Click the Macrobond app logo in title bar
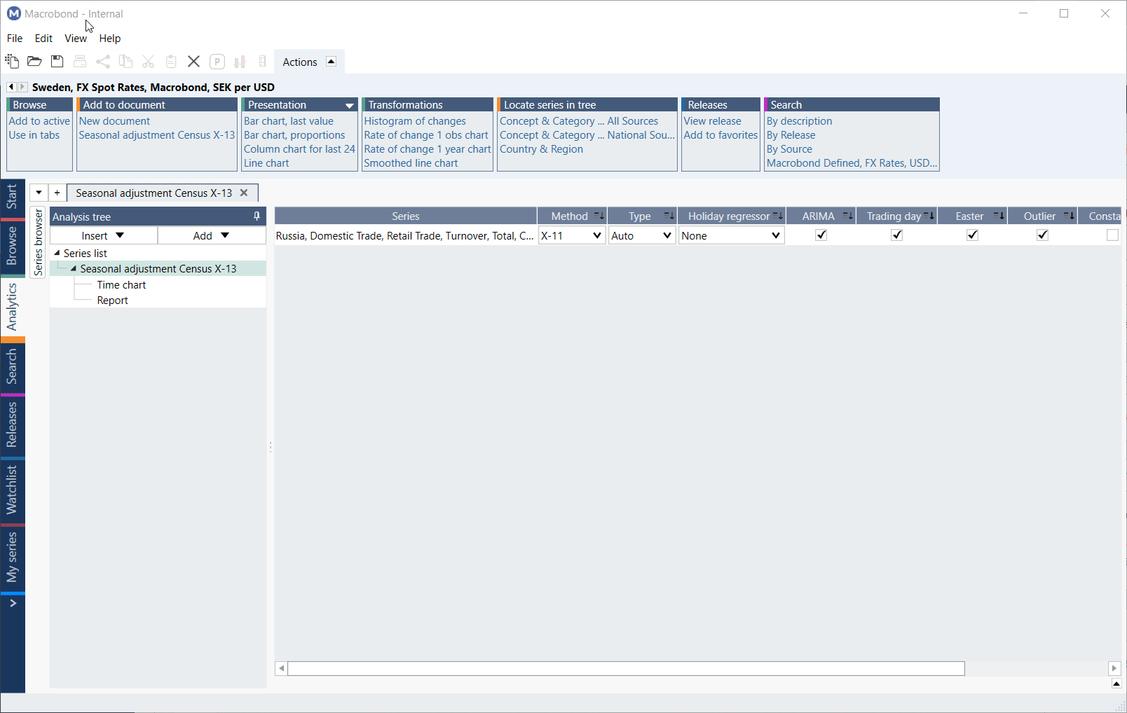The image size is (1127, 713). tap(13, 13)
